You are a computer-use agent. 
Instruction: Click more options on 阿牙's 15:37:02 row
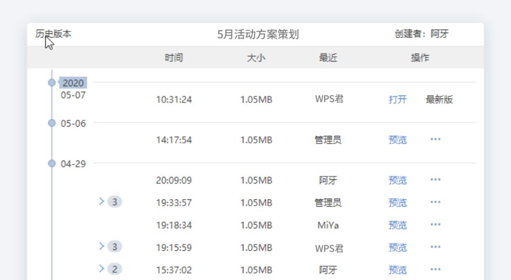435,270
